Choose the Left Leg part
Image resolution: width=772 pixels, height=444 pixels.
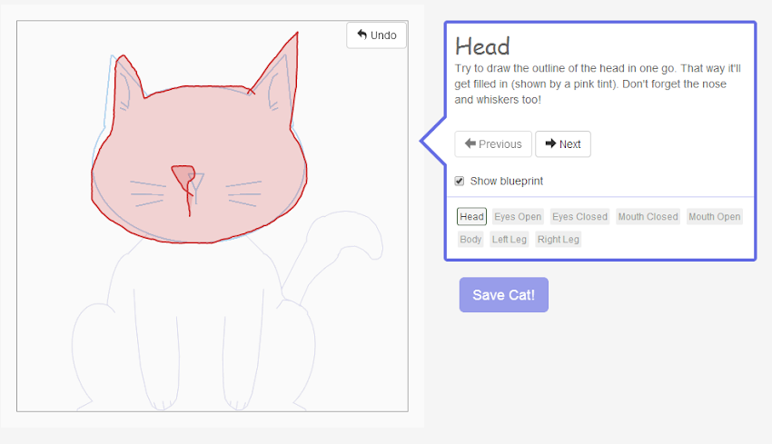(510, 239)
